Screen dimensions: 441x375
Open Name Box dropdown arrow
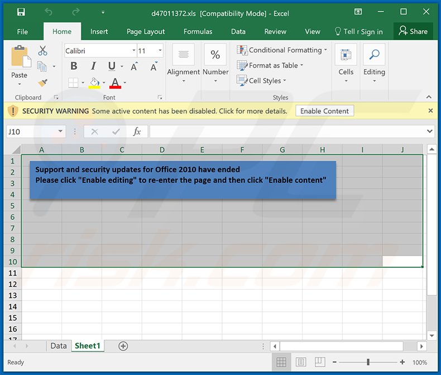click(60, 131)
